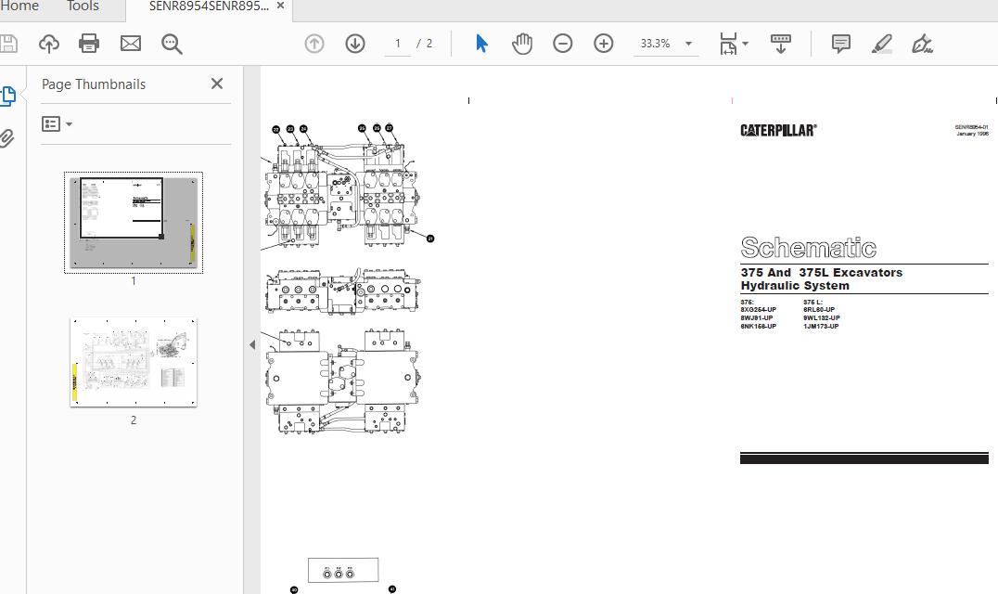Image resolution: width=998 pixels, height=594 pixels.
Task: Close the Page Thumbnails panel
Action: pyautogui.click(x=217, y=84)
